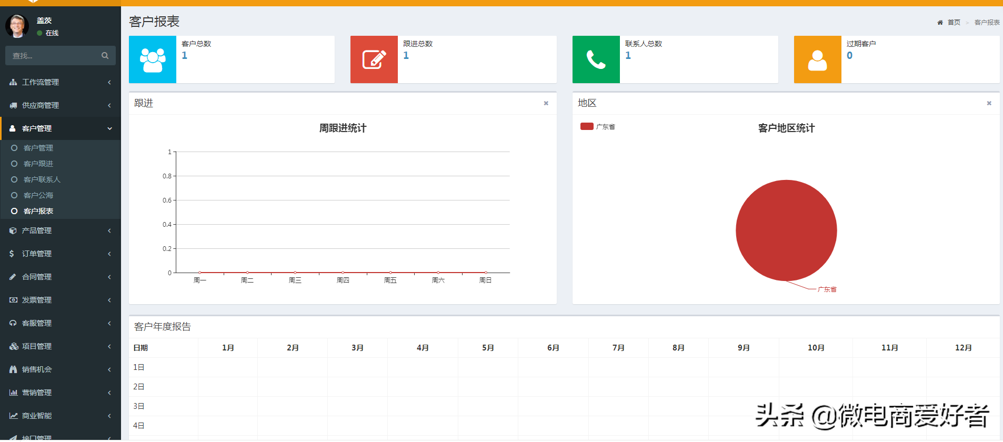Click the supplier management truck icon
This screenshot has height=442, width=1003.
tap(13, 106)
